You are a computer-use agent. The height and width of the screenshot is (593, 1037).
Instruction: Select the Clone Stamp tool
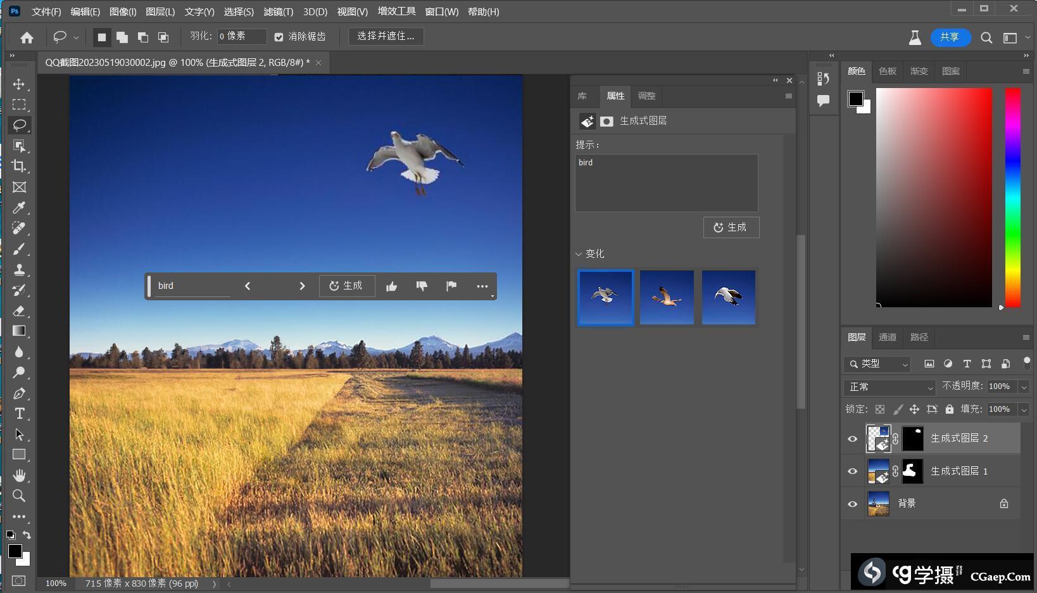(x=19, y=269)
